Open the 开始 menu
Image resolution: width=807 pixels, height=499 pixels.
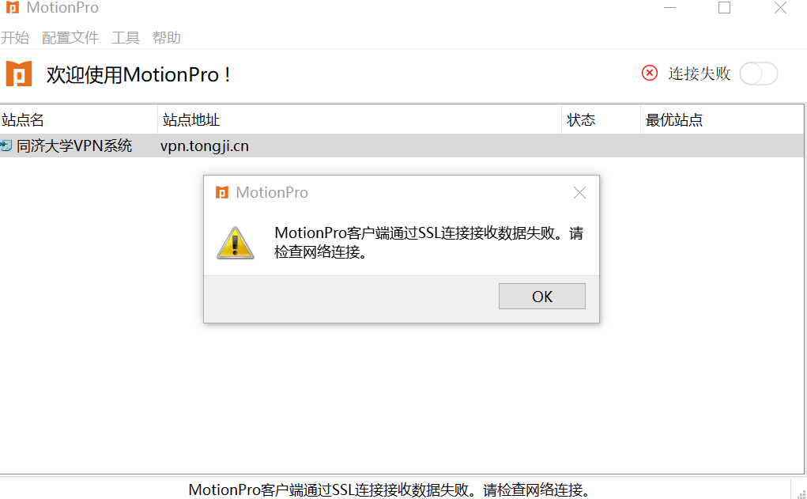coord(15,38)
